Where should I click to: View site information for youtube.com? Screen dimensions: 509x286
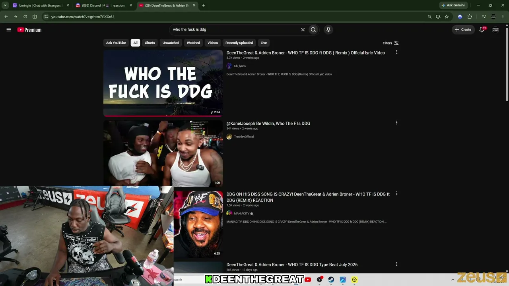[x=46, y=17]
